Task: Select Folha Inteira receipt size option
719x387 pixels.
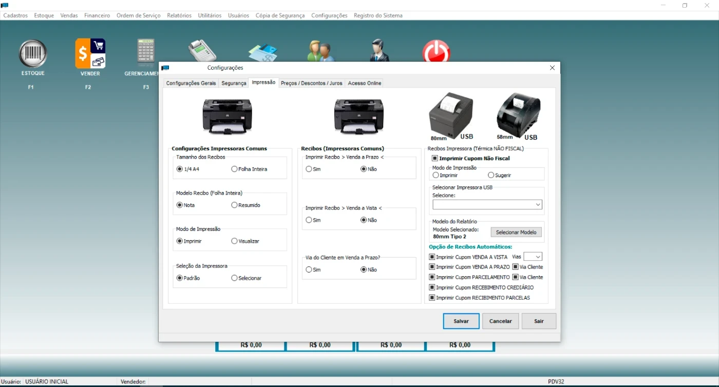Action: [x=235, y=169]
